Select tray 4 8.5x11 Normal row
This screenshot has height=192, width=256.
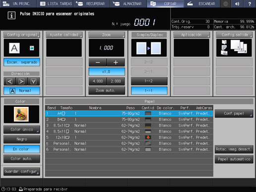129,132
